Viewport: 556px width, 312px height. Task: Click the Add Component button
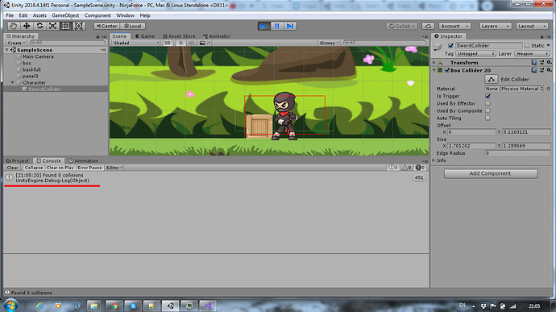pos(491,173)
